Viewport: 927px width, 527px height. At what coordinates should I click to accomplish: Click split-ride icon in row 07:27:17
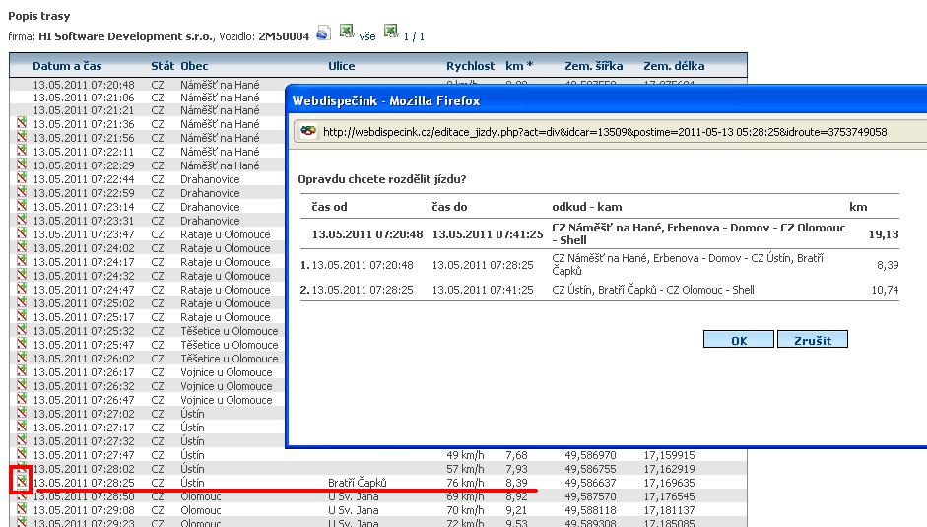point(22,427)
